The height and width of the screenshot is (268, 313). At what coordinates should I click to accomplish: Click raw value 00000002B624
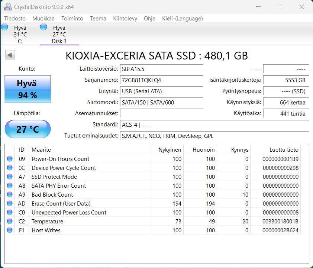point(280,230)
